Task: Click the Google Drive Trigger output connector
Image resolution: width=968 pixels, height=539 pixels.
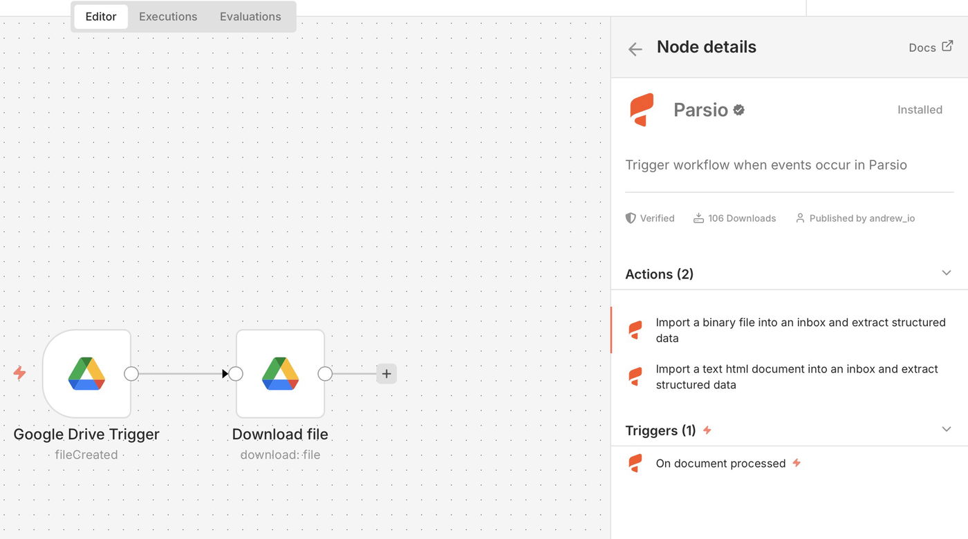Action: [x=131, y=374]
